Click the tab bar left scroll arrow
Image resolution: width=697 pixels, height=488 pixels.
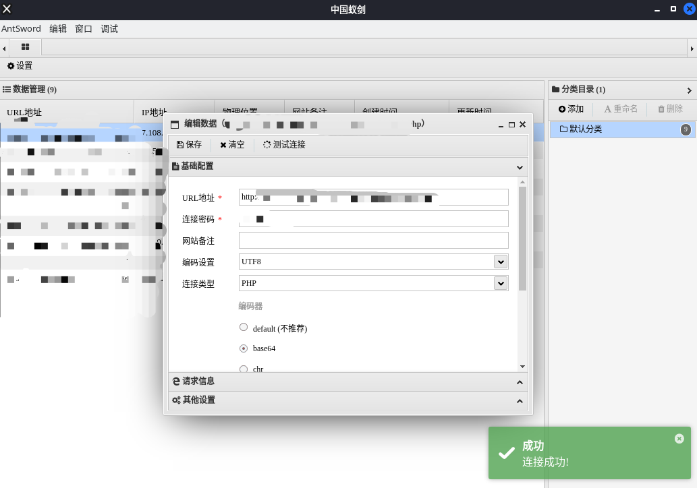point(4,49)
